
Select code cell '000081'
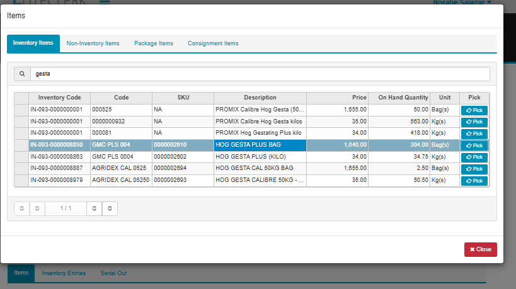point(122,133)
